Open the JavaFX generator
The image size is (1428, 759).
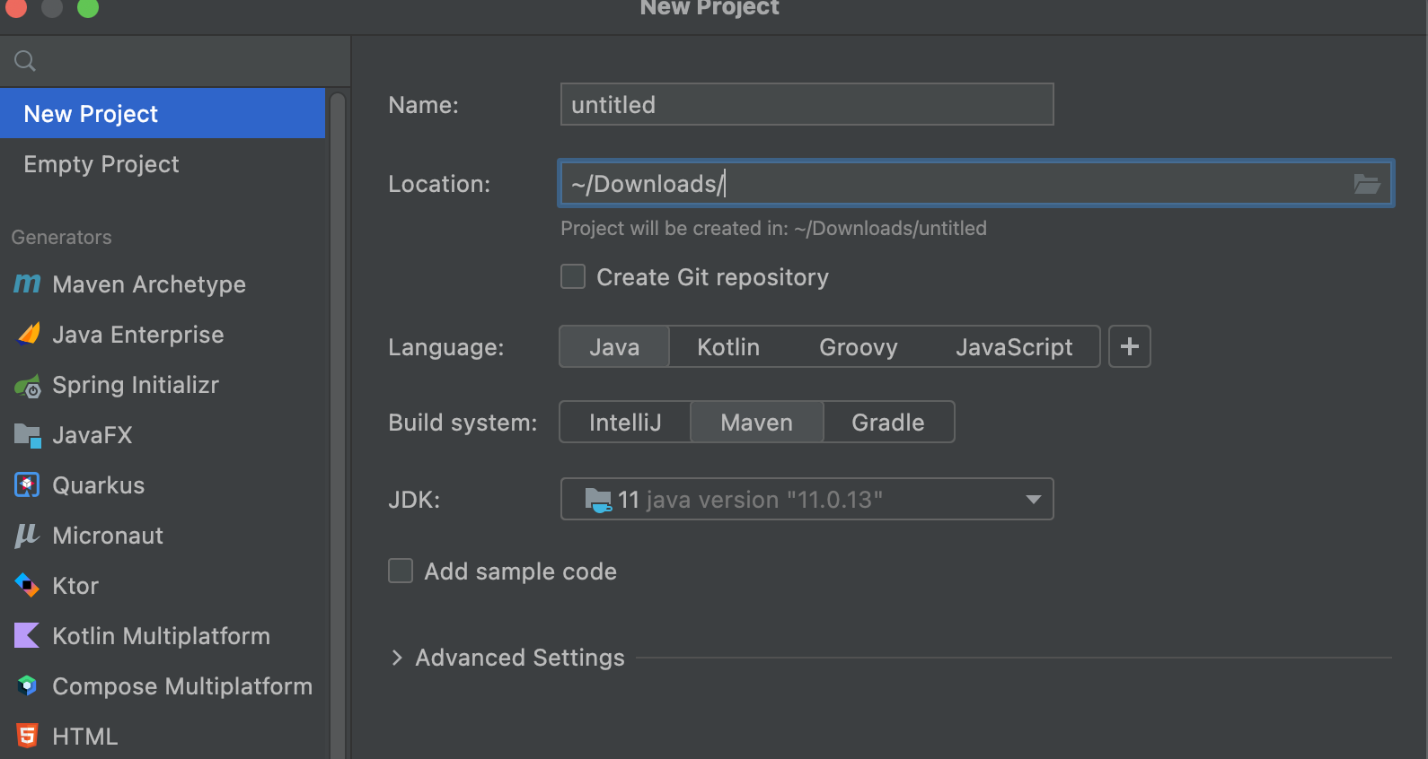pyautogui.click(x=163, y=434)
